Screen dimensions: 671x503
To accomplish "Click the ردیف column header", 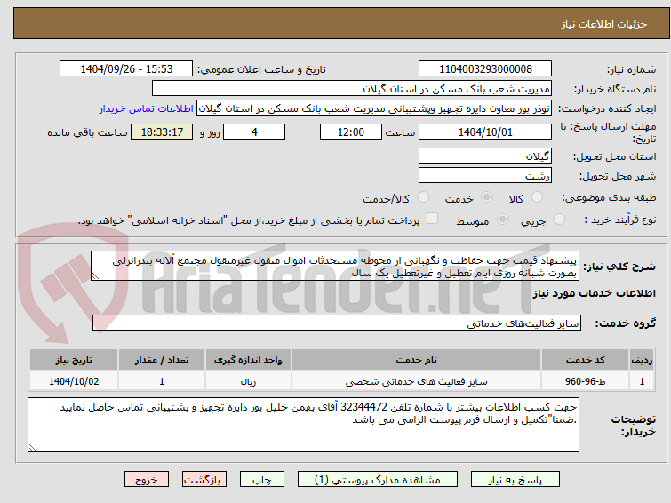I will click(642, 360).
